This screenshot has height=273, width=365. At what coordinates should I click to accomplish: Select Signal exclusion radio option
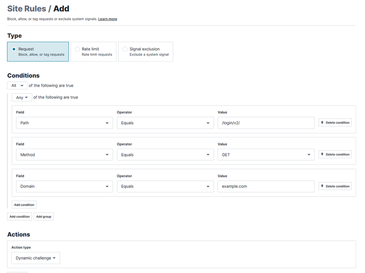coord(125,49)
